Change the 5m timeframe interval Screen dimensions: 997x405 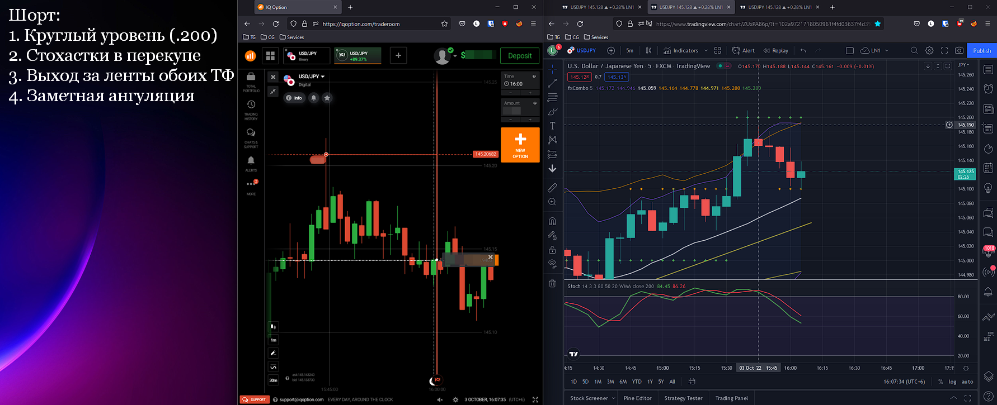(630, 50)
